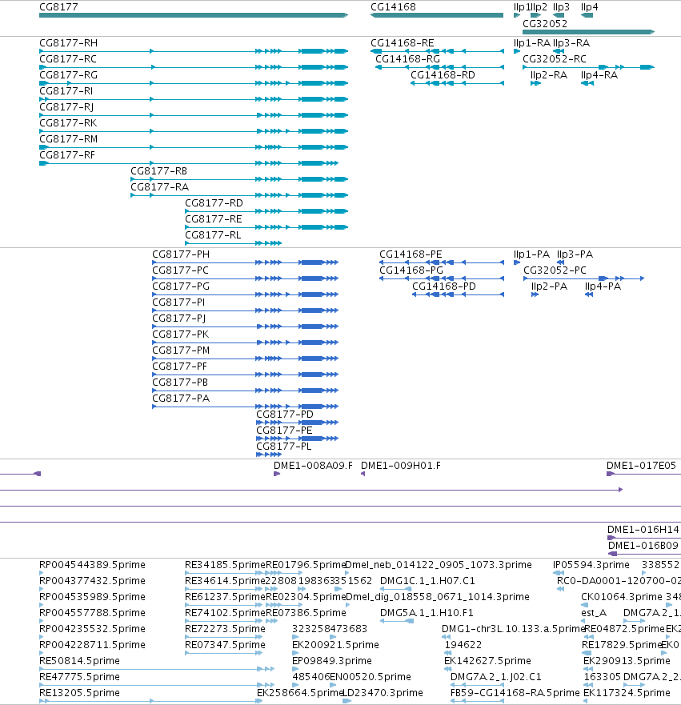681x705 pixels.
Task: Select protein CG32052-PC
Action: (x=584, y=278)
